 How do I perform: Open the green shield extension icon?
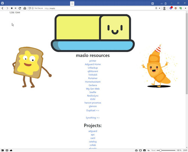(180, 8)
